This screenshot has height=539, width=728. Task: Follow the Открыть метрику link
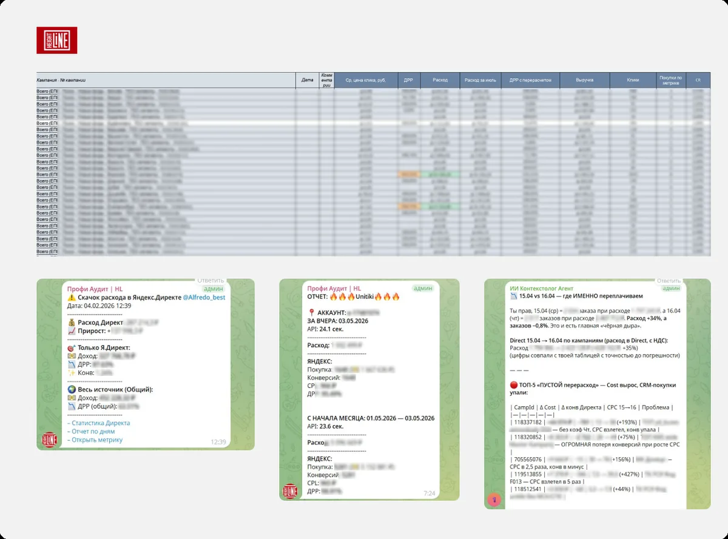point(95,440)
